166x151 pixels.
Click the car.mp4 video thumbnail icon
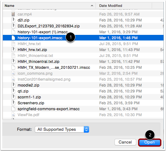tap(13, 14)
